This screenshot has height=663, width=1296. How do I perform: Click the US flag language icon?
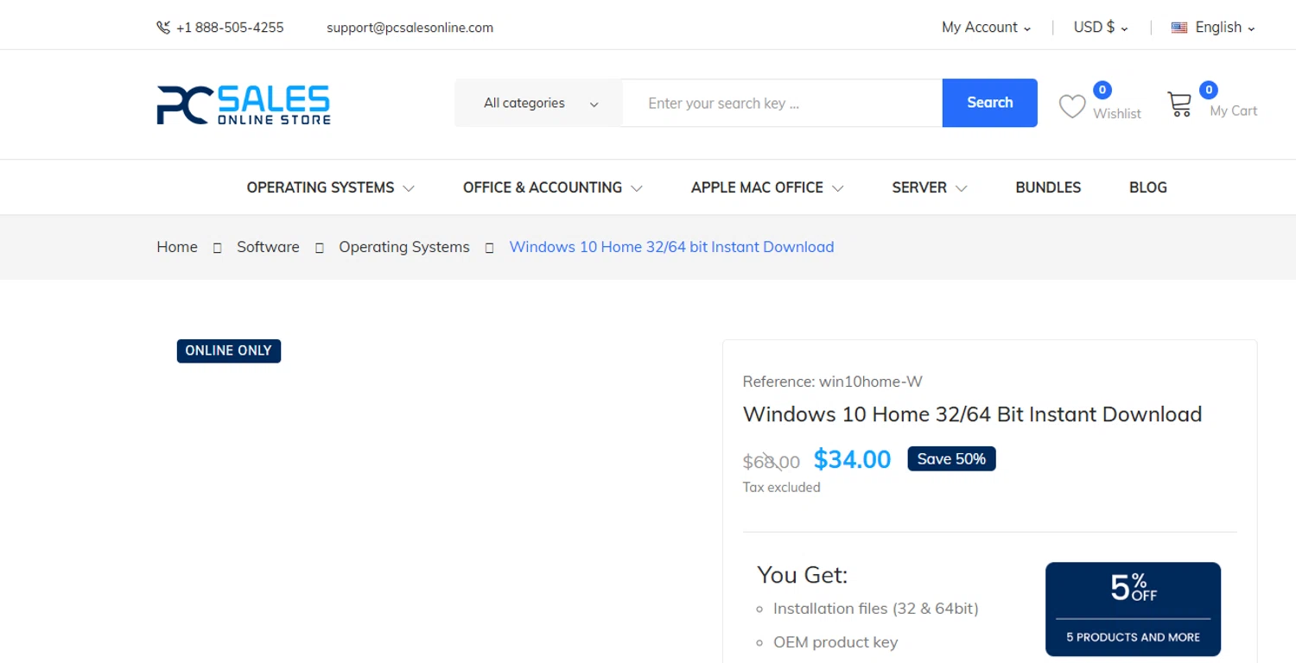pyautogui.click(x=1179, y=28)
